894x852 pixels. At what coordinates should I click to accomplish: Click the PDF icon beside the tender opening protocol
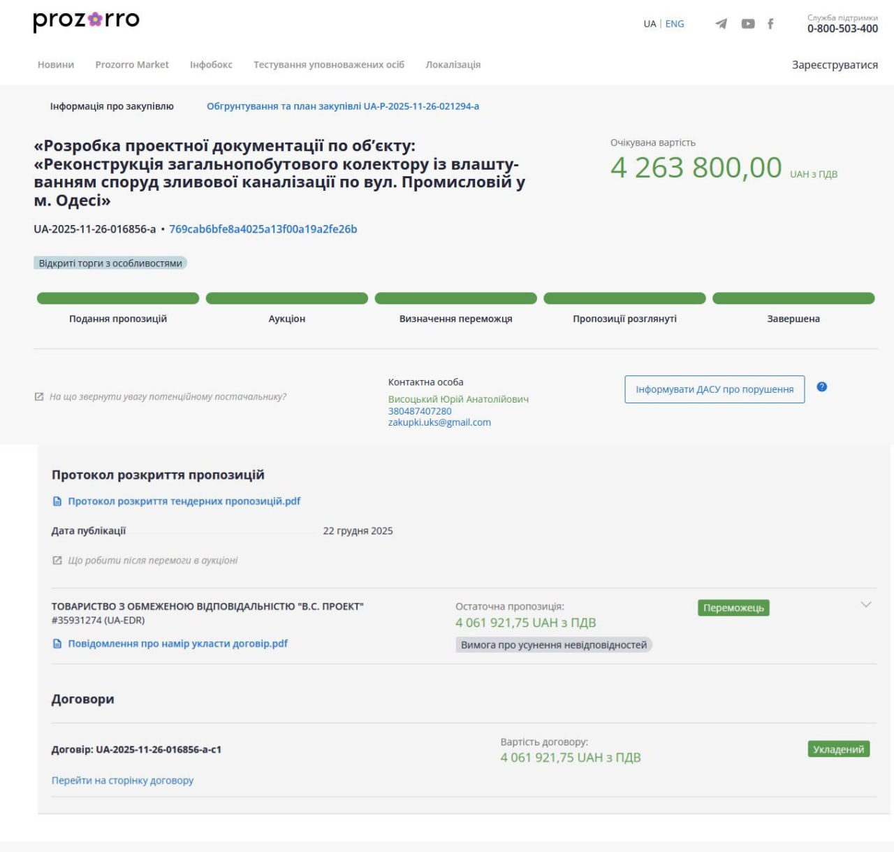[57, 501]
